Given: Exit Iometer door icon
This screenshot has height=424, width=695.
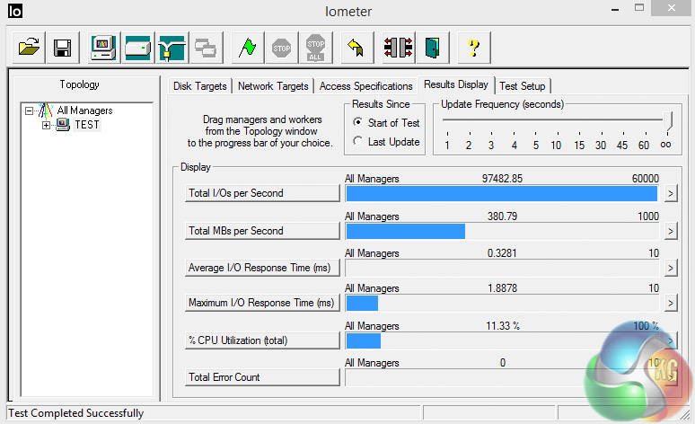Looking at the screenshot, I should click(x=432, y=47).
